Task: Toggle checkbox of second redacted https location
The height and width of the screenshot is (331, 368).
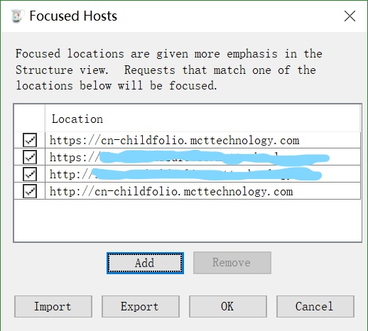Action: tap(30, 157)
